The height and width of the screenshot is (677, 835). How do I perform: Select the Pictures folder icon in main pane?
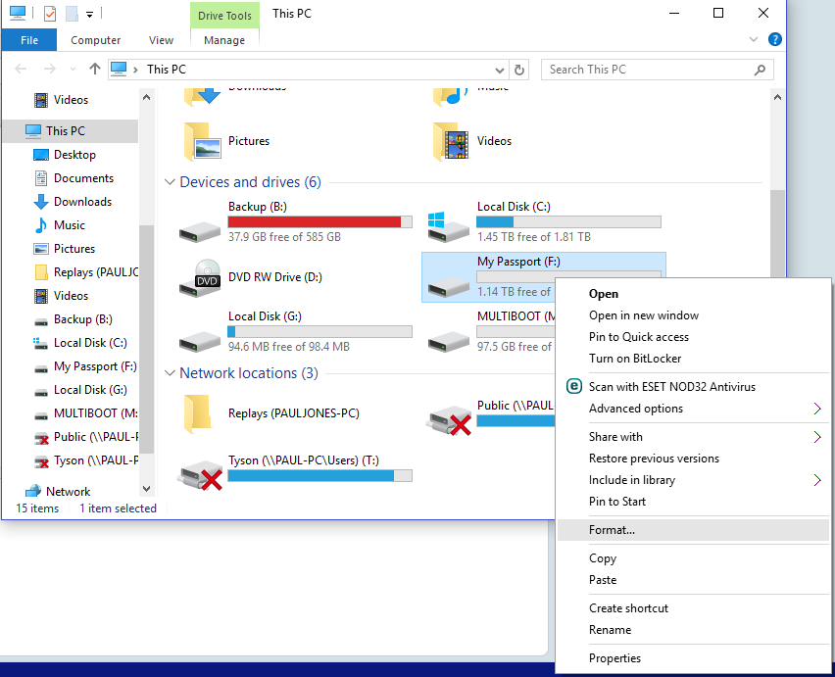(202, 142)
